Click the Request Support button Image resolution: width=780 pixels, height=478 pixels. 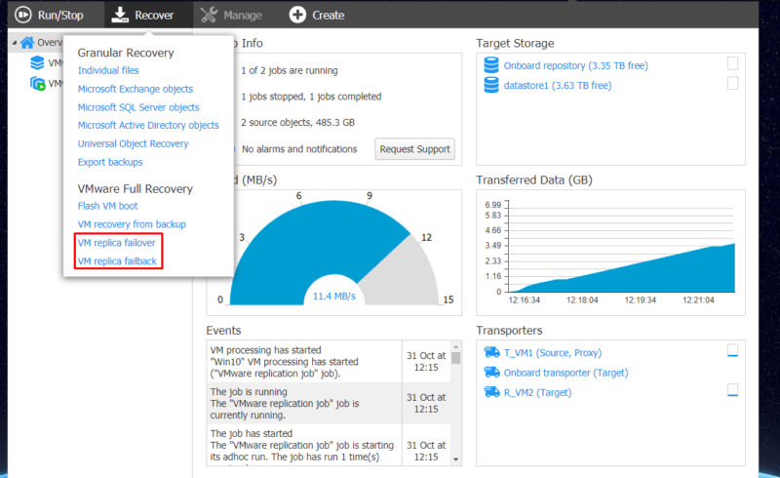tap(415, 149)
